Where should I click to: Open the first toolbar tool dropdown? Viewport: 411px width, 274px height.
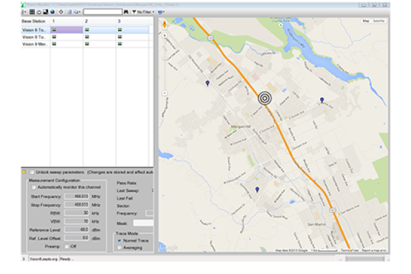coord(23,12)
